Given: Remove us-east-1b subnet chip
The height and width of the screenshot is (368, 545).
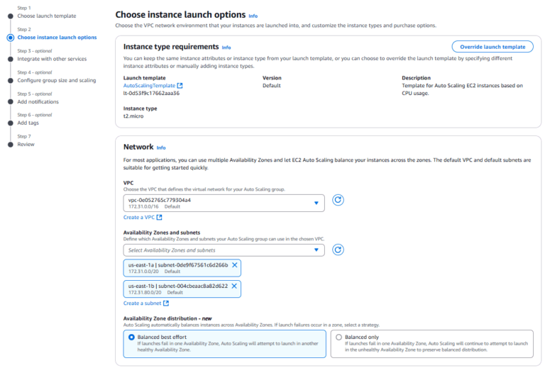Looking at the screenshot, I should [x=235, y=286].
